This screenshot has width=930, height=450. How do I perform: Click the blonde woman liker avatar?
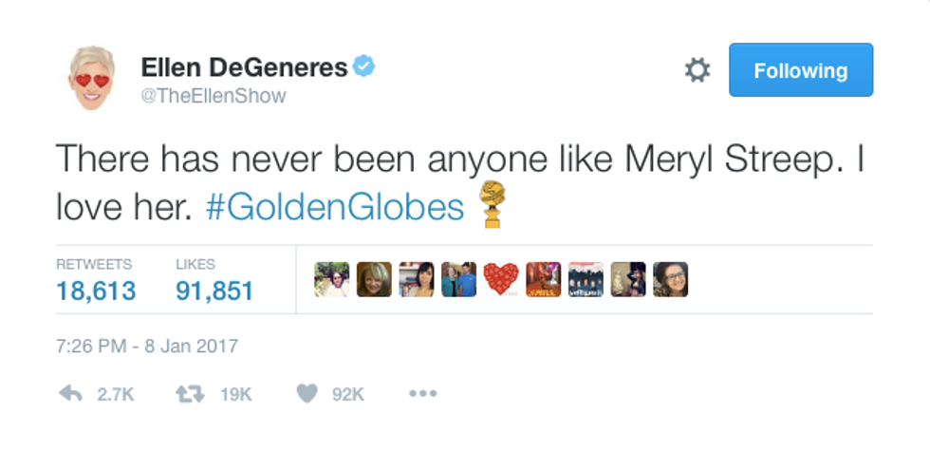(x=374, y=279)
